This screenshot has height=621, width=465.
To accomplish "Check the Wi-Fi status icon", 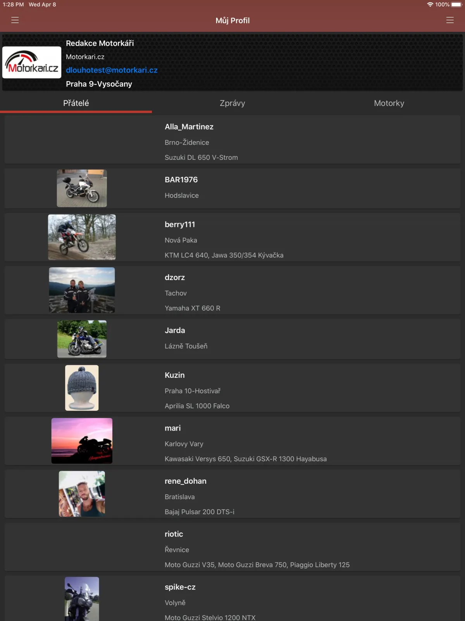I will tap(430, 5).
